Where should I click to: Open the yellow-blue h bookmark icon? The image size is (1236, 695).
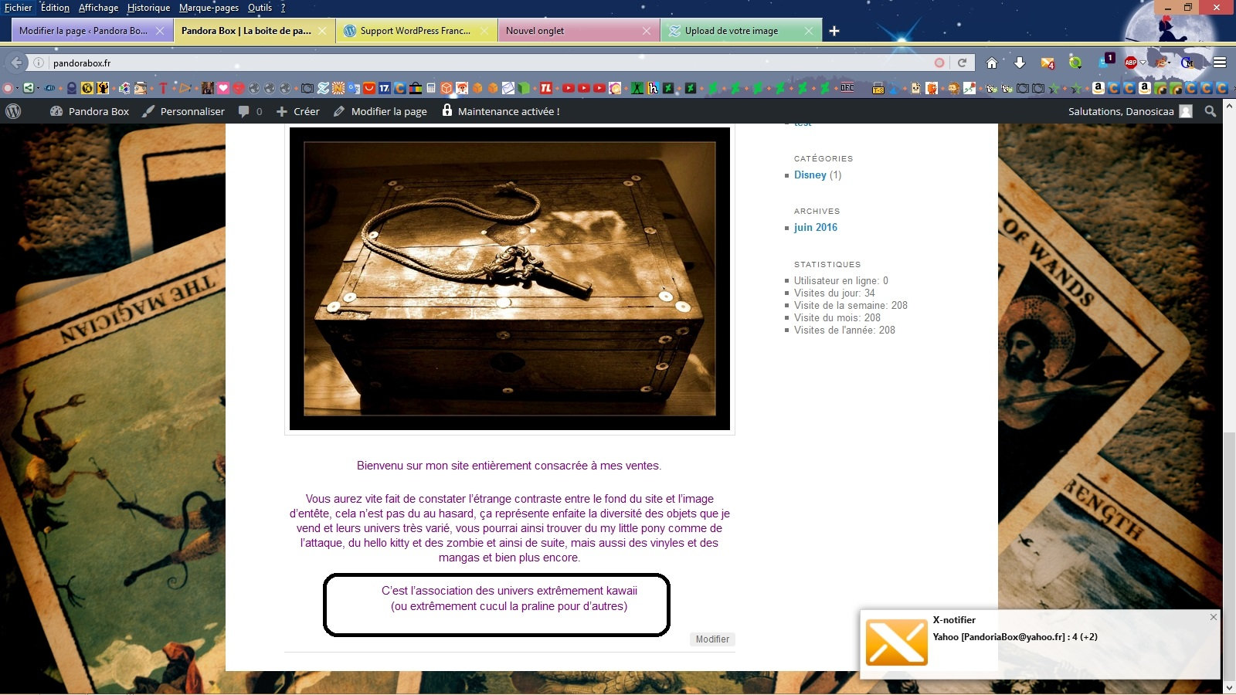pyautogui.click(x=653, y=88)
